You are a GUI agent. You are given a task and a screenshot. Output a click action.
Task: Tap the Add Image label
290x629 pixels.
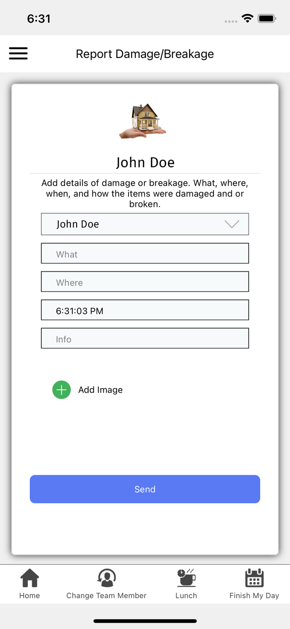100,390
